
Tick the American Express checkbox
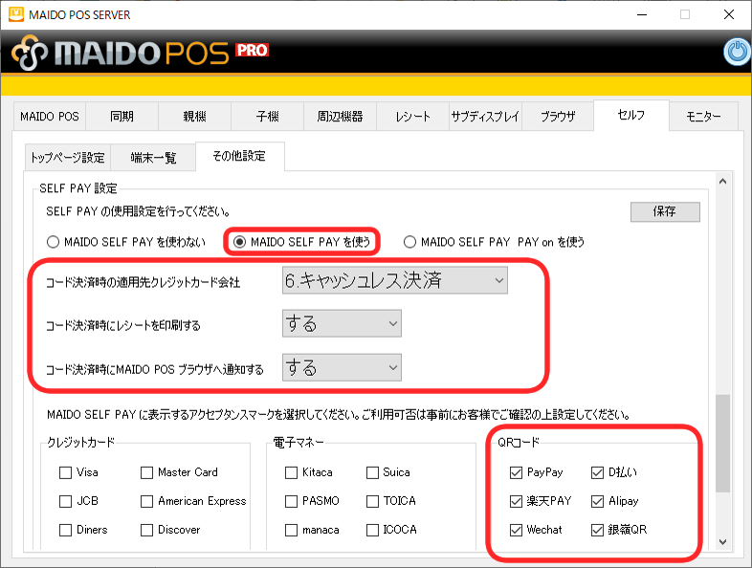tap(146, 501)
